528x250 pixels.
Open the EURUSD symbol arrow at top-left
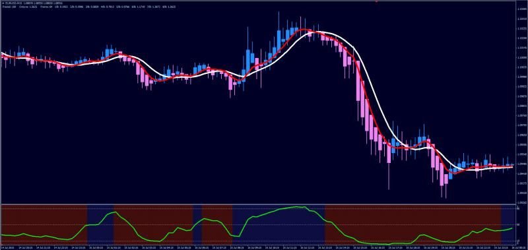click(3, 3)
